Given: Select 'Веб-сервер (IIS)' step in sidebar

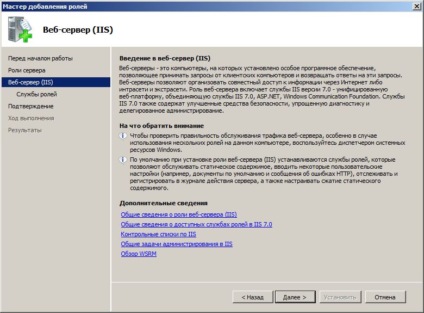Looking at the screenshot, I should (x=56, y=82).
